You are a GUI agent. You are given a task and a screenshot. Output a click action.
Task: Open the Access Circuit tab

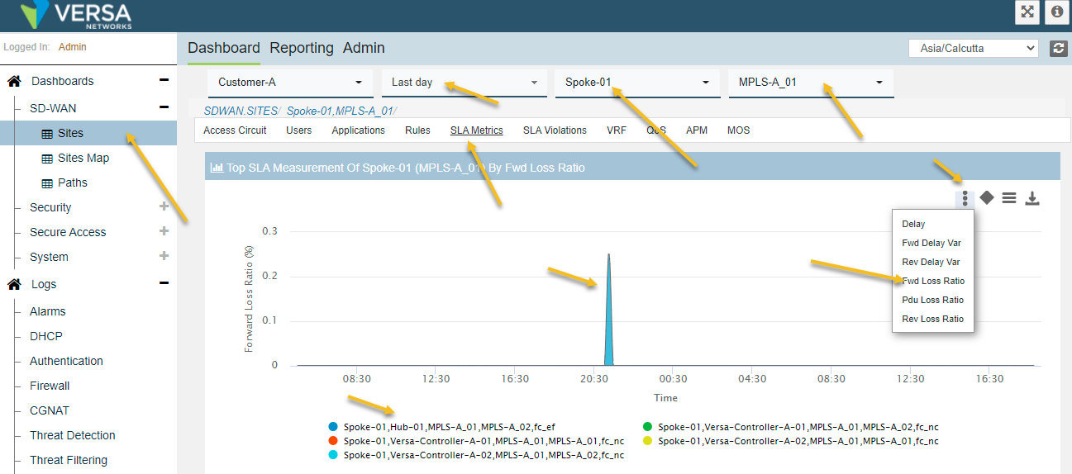[235, 130]
